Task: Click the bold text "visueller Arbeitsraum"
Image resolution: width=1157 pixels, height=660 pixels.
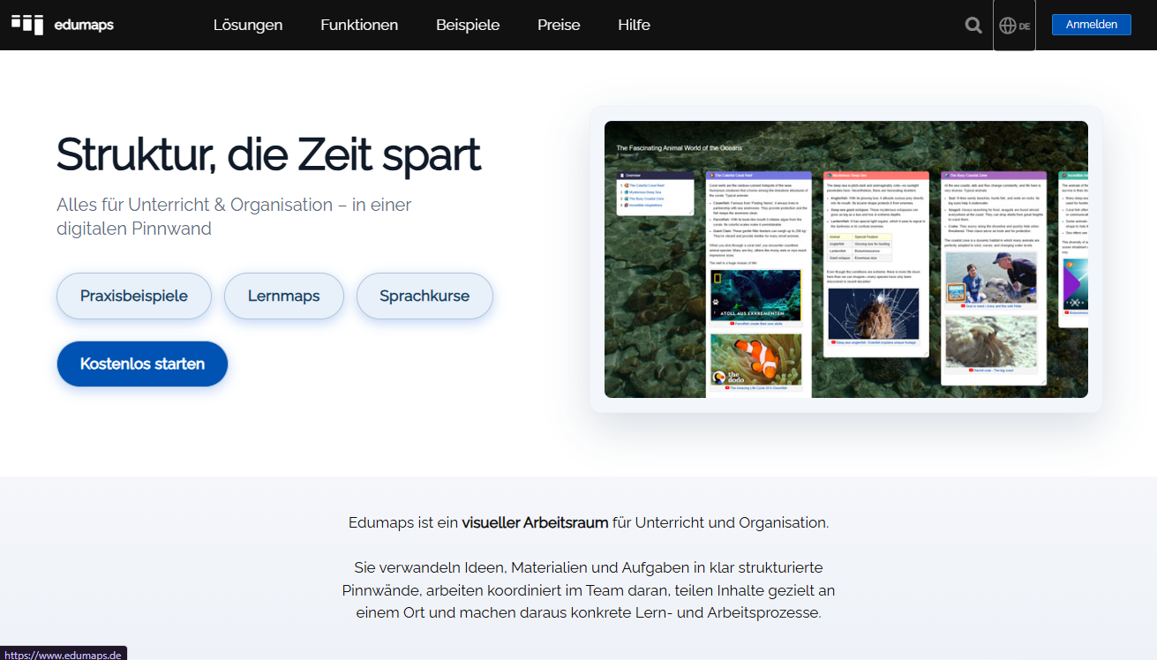Action: (535, 522)
